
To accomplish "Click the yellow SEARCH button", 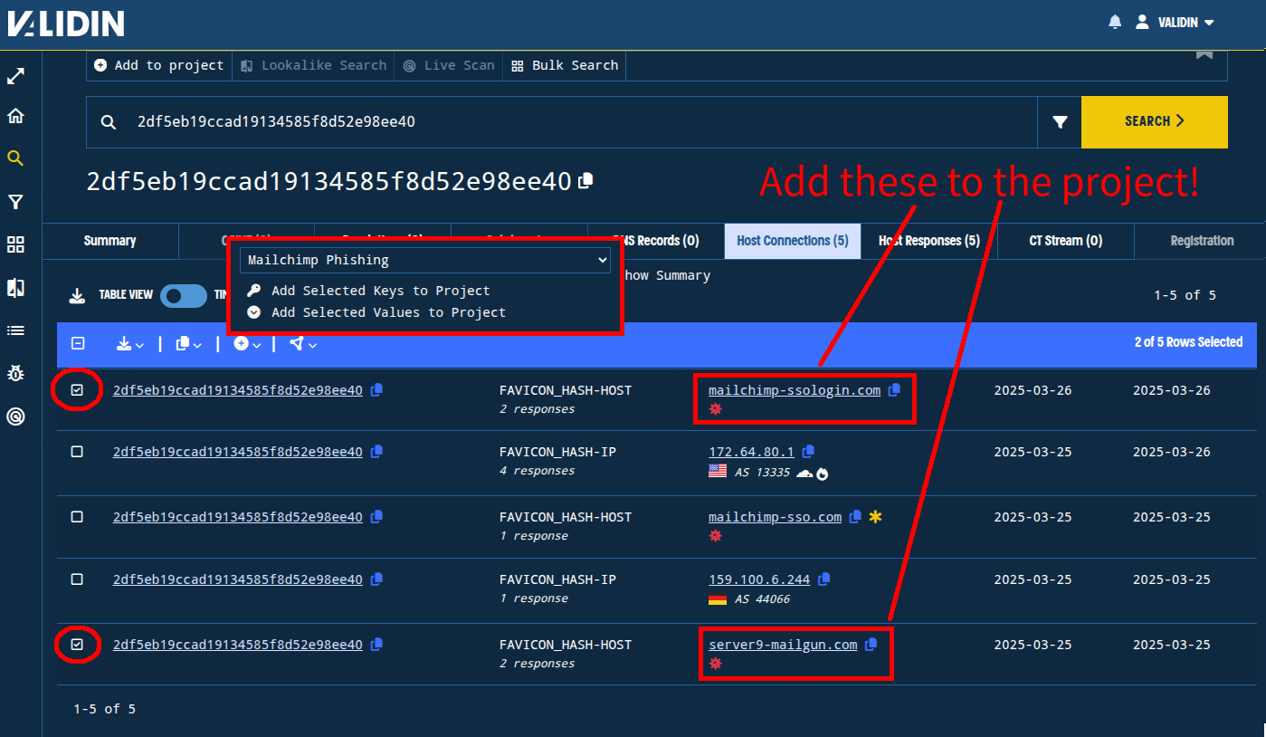I will point(1155,121).
